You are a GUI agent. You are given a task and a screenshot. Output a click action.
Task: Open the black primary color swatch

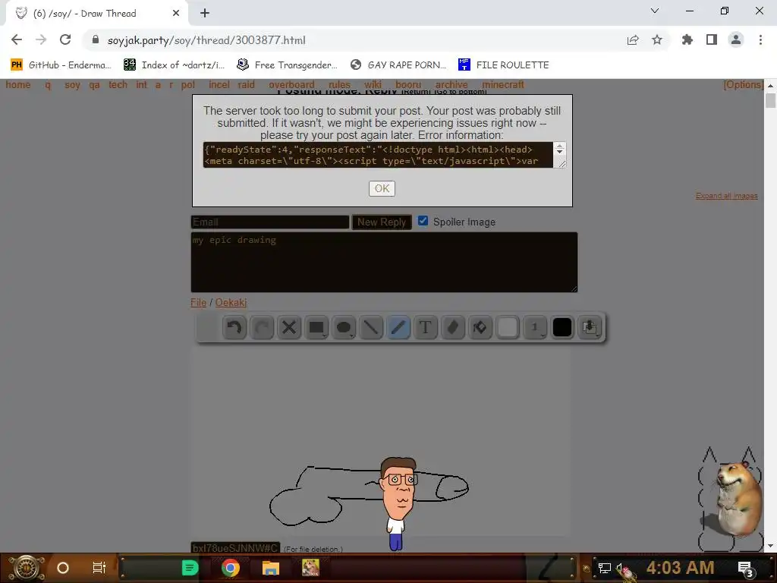[562, 327]
